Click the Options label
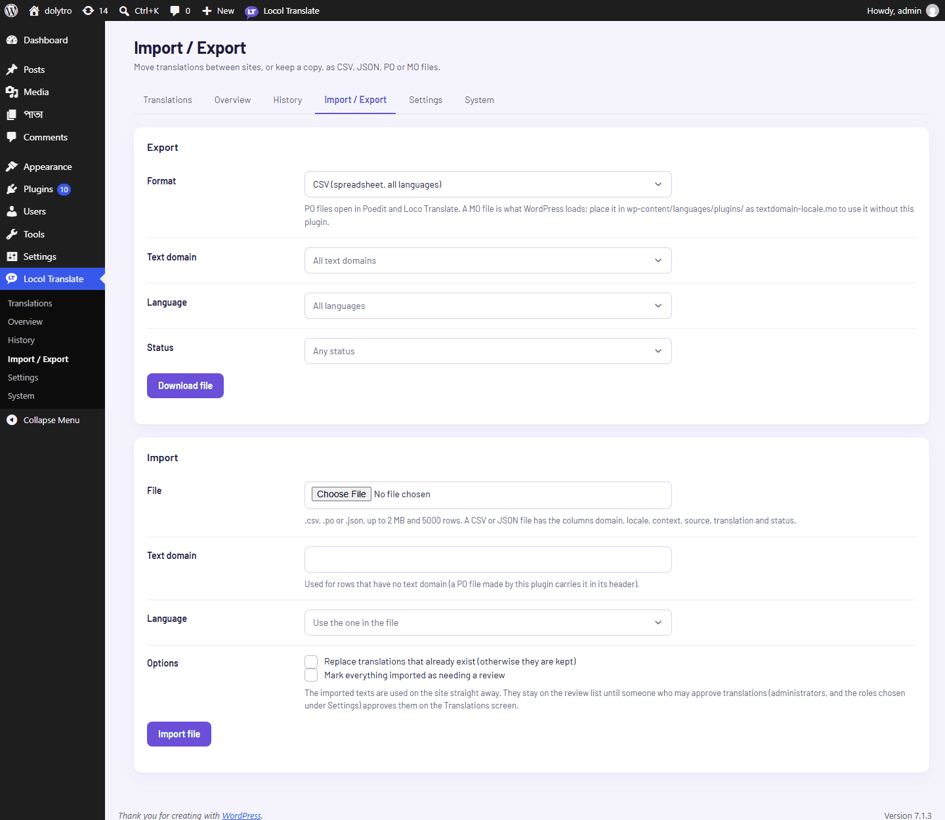Image resolution: width=945 pixels, height=820 pixels. 163,663
